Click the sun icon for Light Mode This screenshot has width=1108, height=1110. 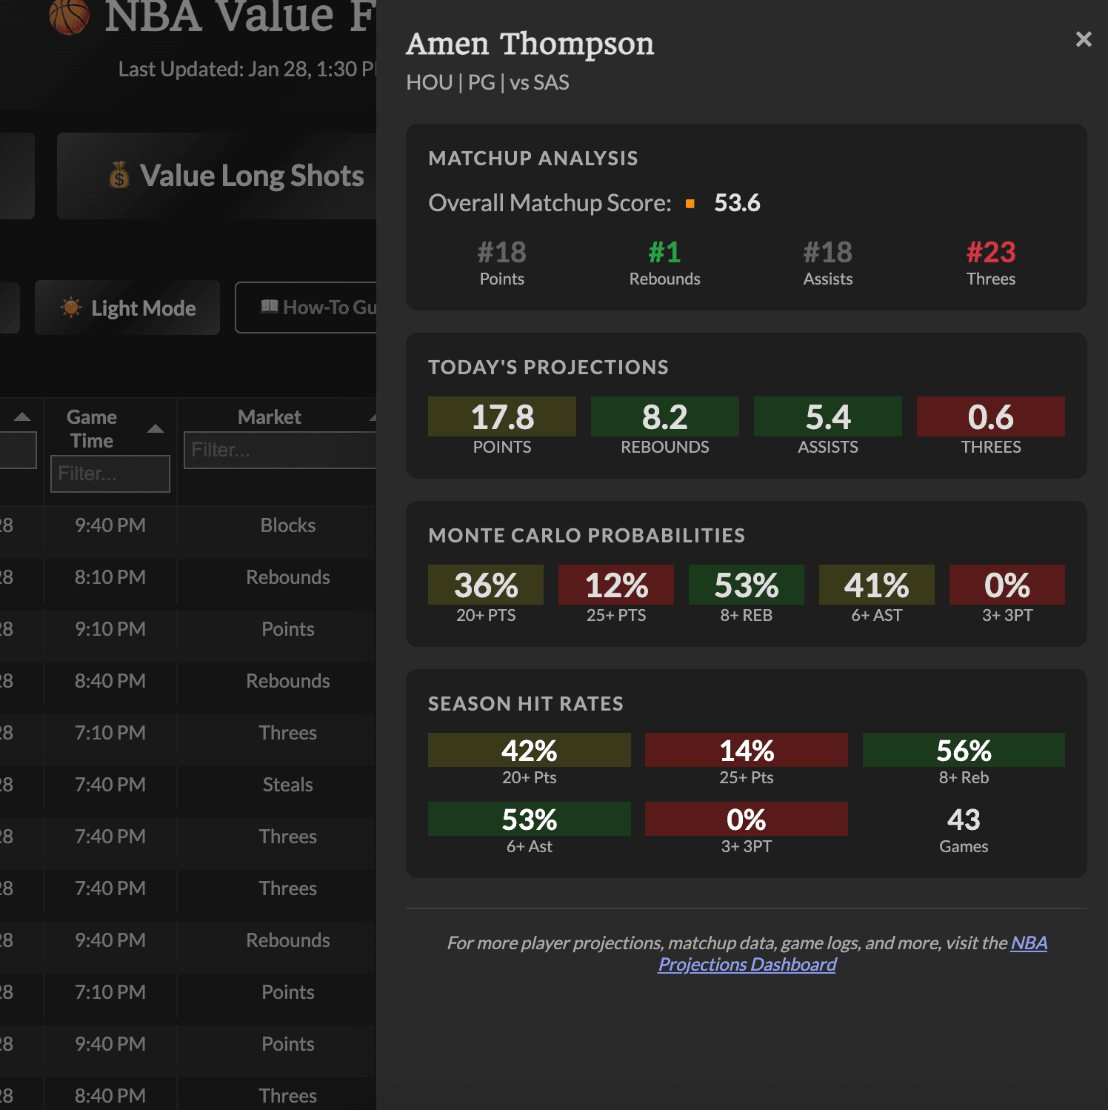click(x=71, y=308)
